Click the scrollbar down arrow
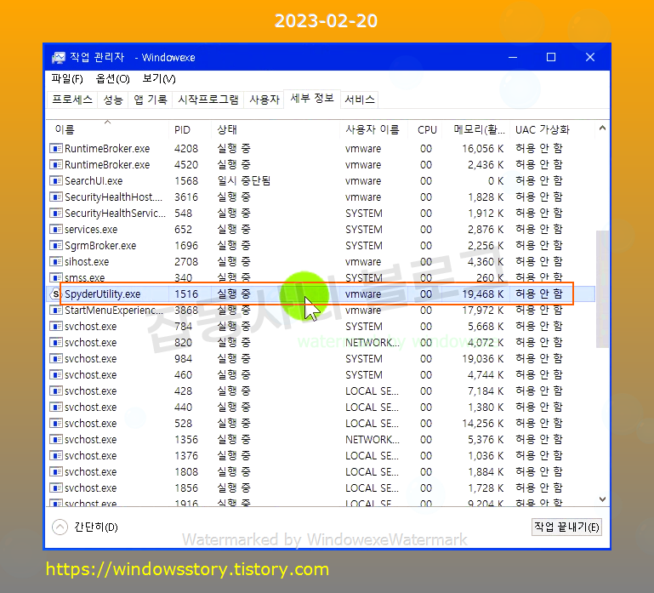 coord(602,499)
